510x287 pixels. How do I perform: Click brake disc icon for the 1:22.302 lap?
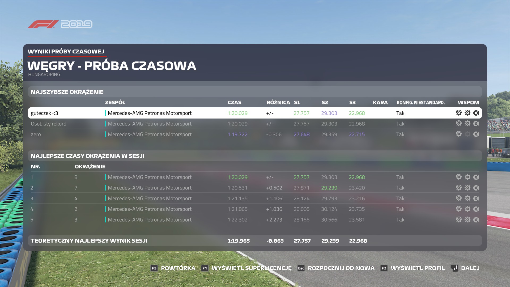(x=476, y=220)
